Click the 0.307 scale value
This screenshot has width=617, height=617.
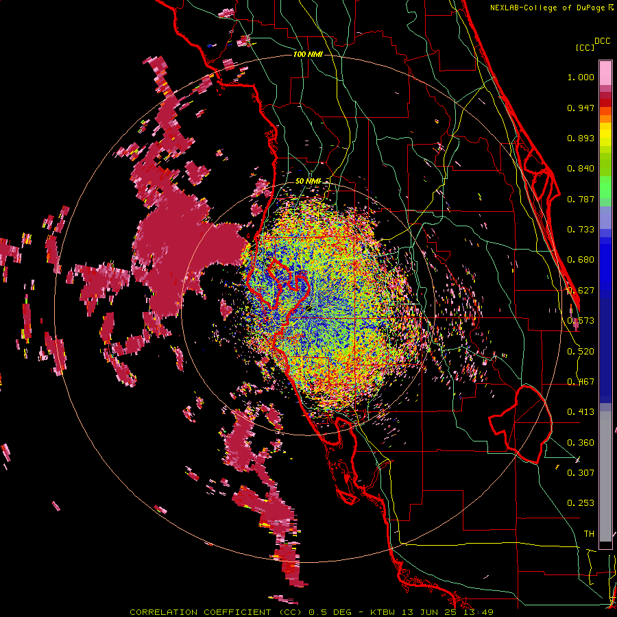pos(581,472)
